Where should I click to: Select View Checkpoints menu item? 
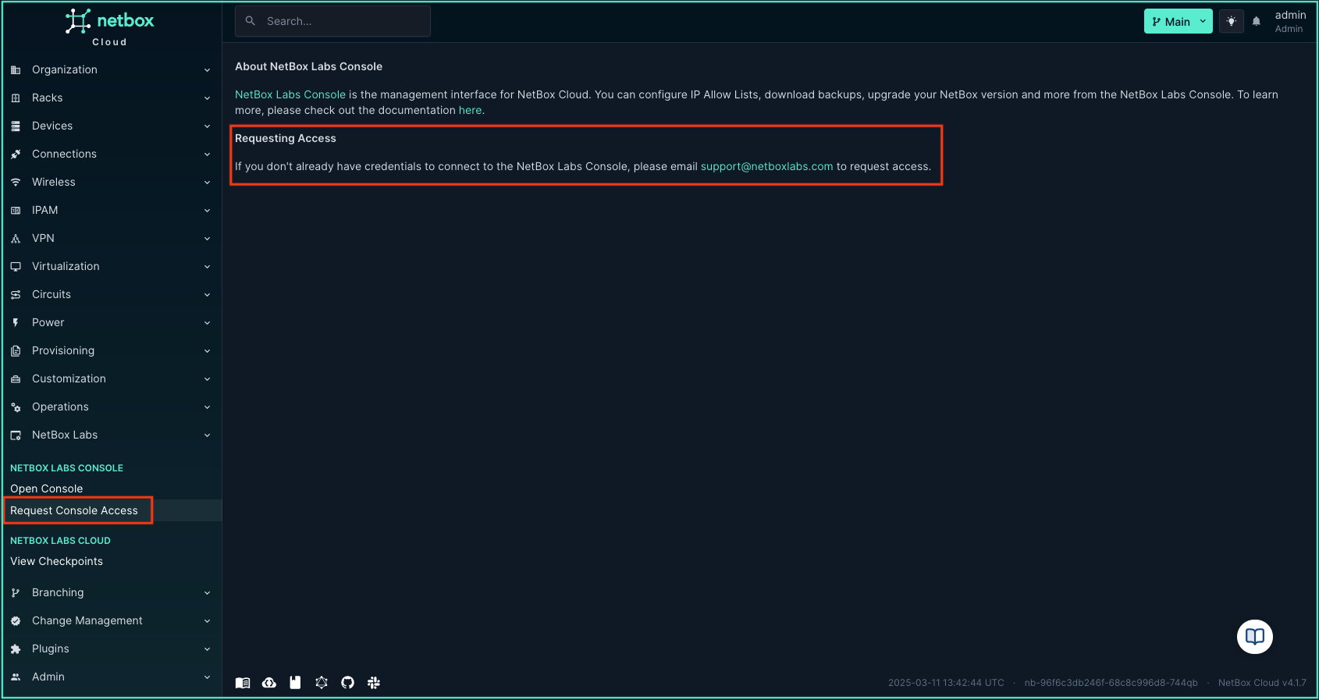tap(57, 561)
